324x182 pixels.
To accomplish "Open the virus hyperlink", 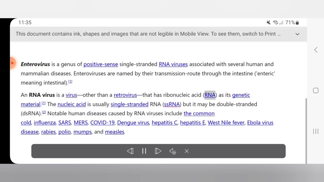I will pos(71,95).
